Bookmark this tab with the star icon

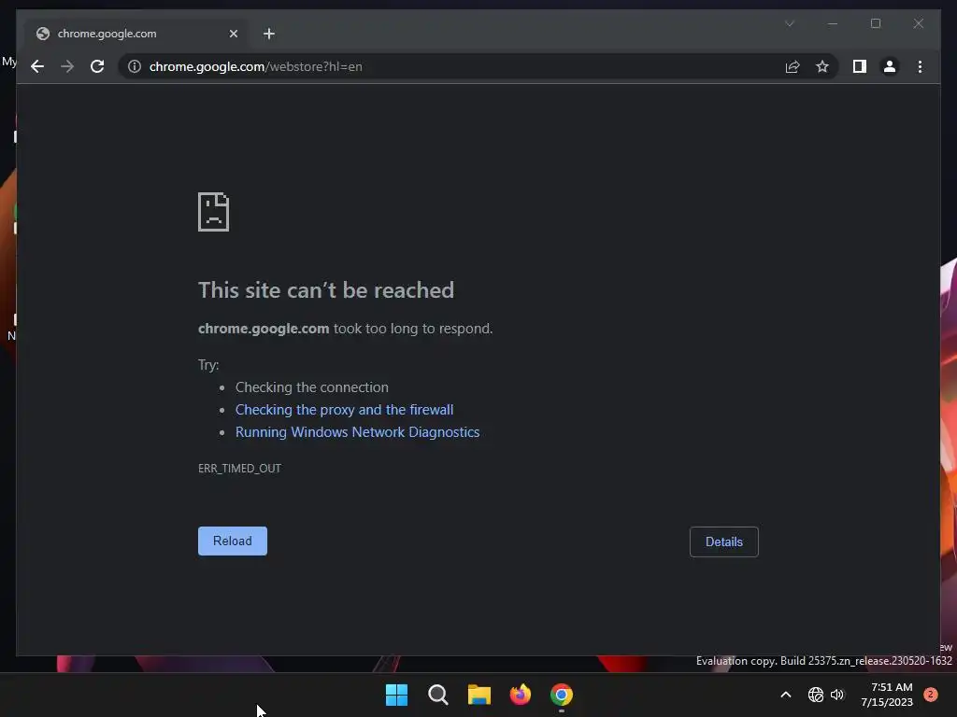[x=822, y=66]
